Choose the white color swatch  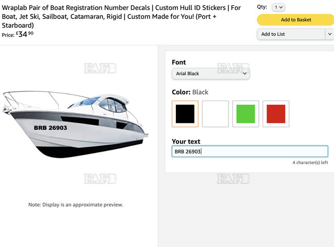(215, 114)
